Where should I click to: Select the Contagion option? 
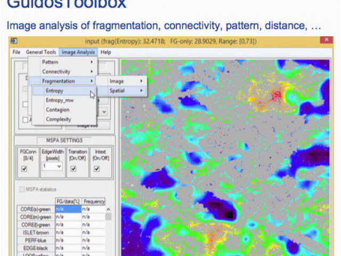click(63, 110)
